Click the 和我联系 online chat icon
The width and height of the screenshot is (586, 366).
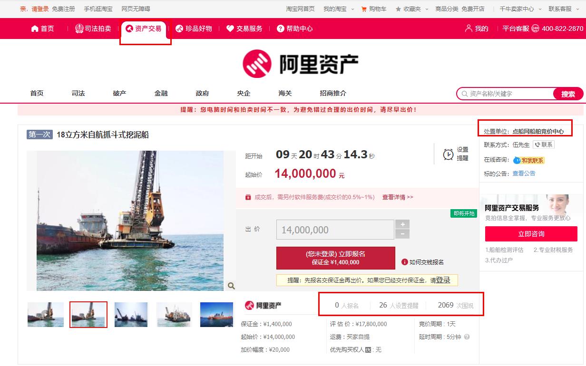click(528, 160)
